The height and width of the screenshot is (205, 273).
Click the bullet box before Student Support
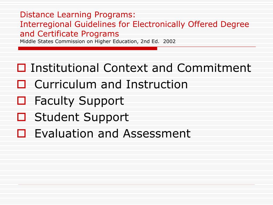click(x=21, y=117)
